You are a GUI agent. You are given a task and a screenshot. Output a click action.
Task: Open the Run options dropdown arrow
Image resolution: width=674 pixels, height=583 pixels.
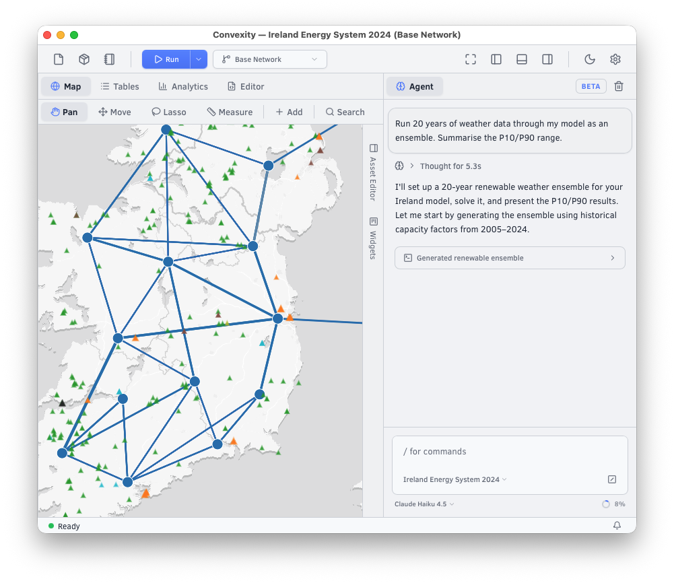199,59
